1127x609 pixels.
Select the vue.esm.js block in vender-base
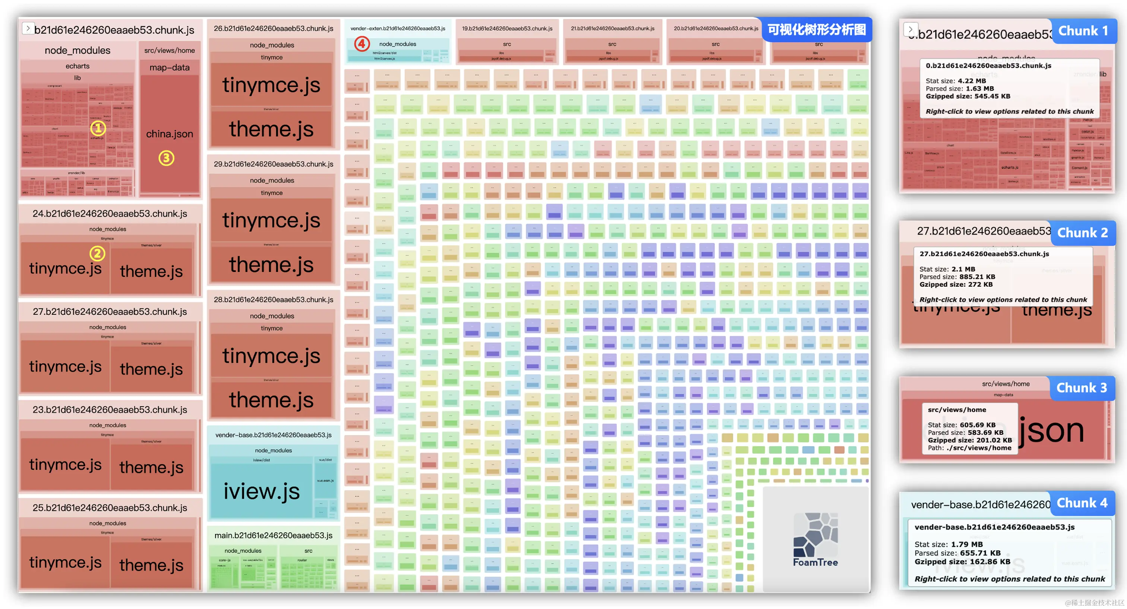click(325, 481)
